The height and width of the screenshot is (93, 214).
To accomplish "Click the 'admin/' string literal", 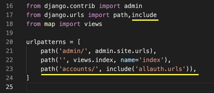I will [x=73, y=51].
